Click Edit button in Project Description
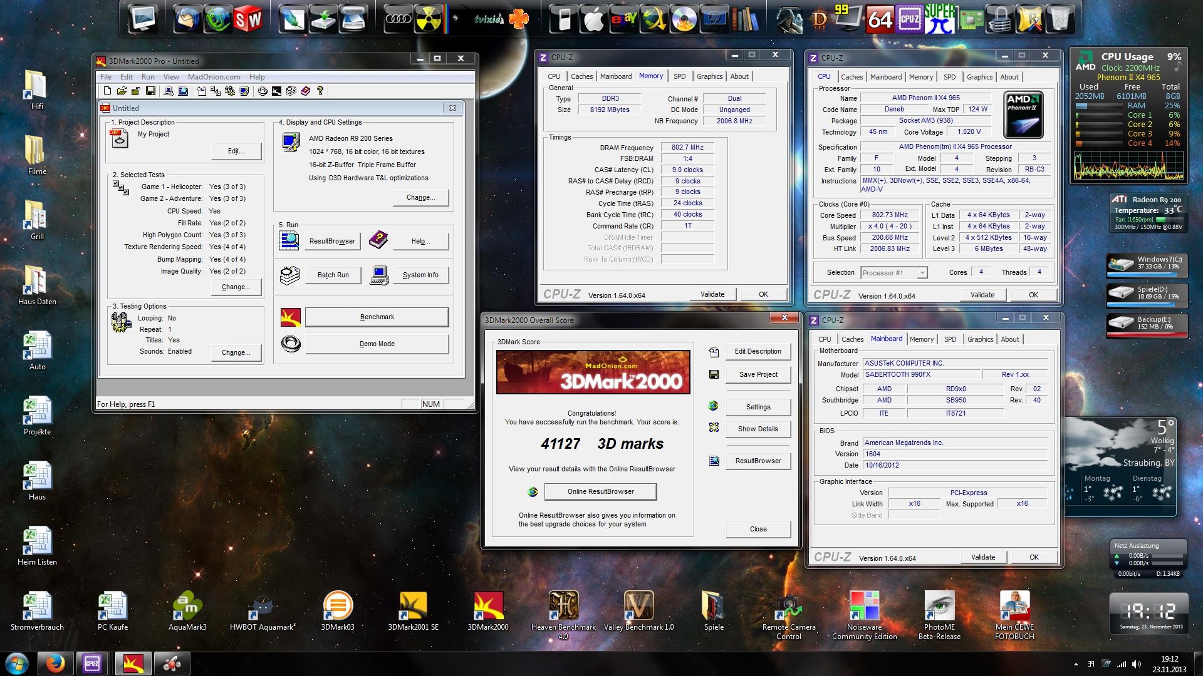This screenshot has width=1203, height=676. point(236,151)
